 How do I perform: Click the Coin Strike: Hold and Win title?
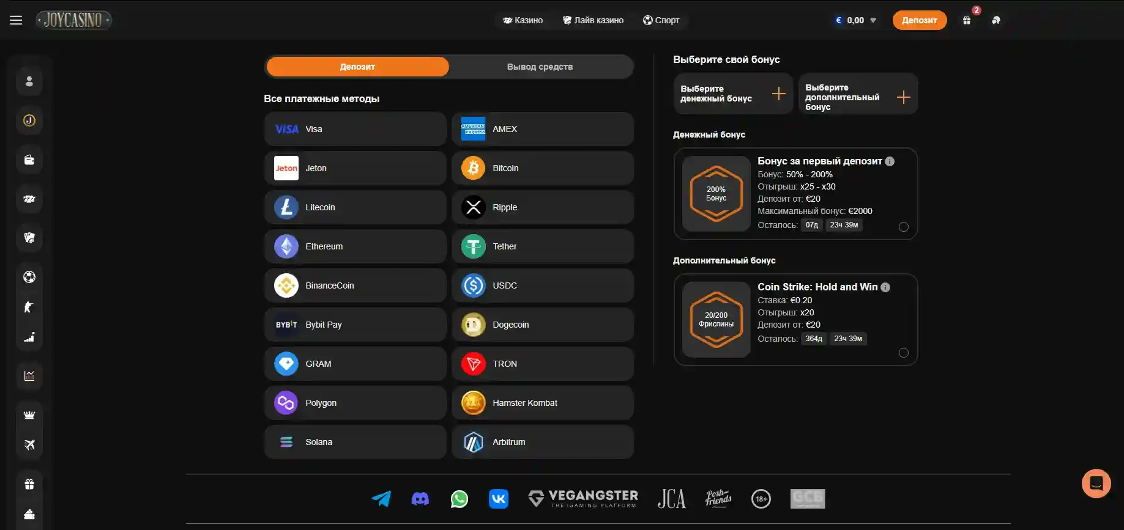(817, 287)
